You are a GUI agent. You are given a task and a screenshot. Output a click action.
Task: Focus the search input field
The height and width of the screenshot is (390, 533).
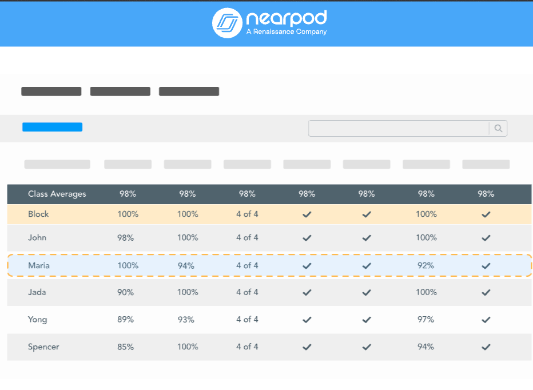pos(399,128)
